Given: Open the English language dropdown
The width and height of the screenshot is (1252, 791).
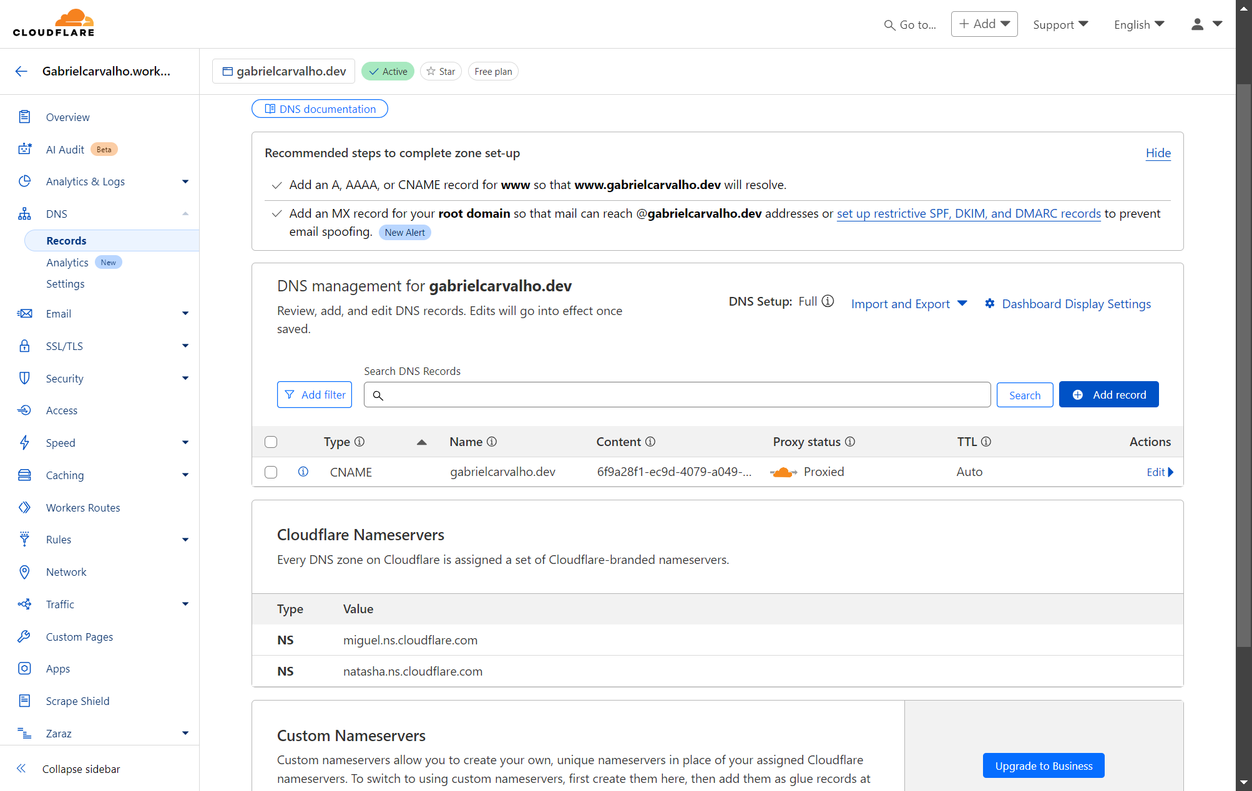Looking at the screenshot, I should click(x=1139, y=24).
